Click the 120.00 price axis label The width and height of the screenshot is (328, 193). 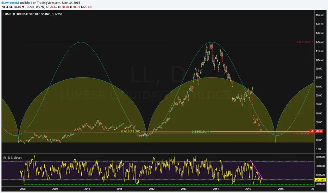320,42
